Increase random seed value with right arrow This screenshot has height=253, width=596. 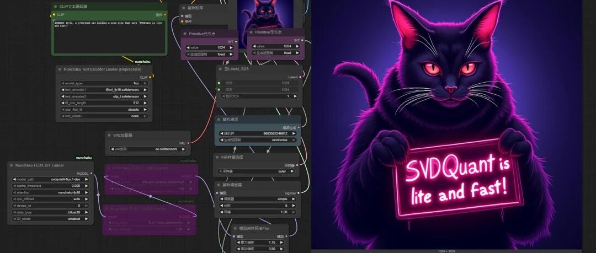pyautogui.click(x=293, y=133)
